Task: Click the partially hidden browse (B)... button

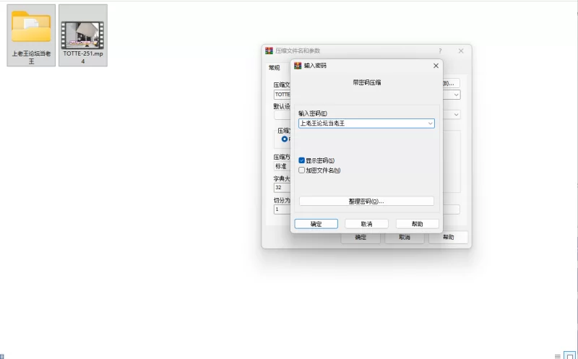Action: click(x=451, y=83)
